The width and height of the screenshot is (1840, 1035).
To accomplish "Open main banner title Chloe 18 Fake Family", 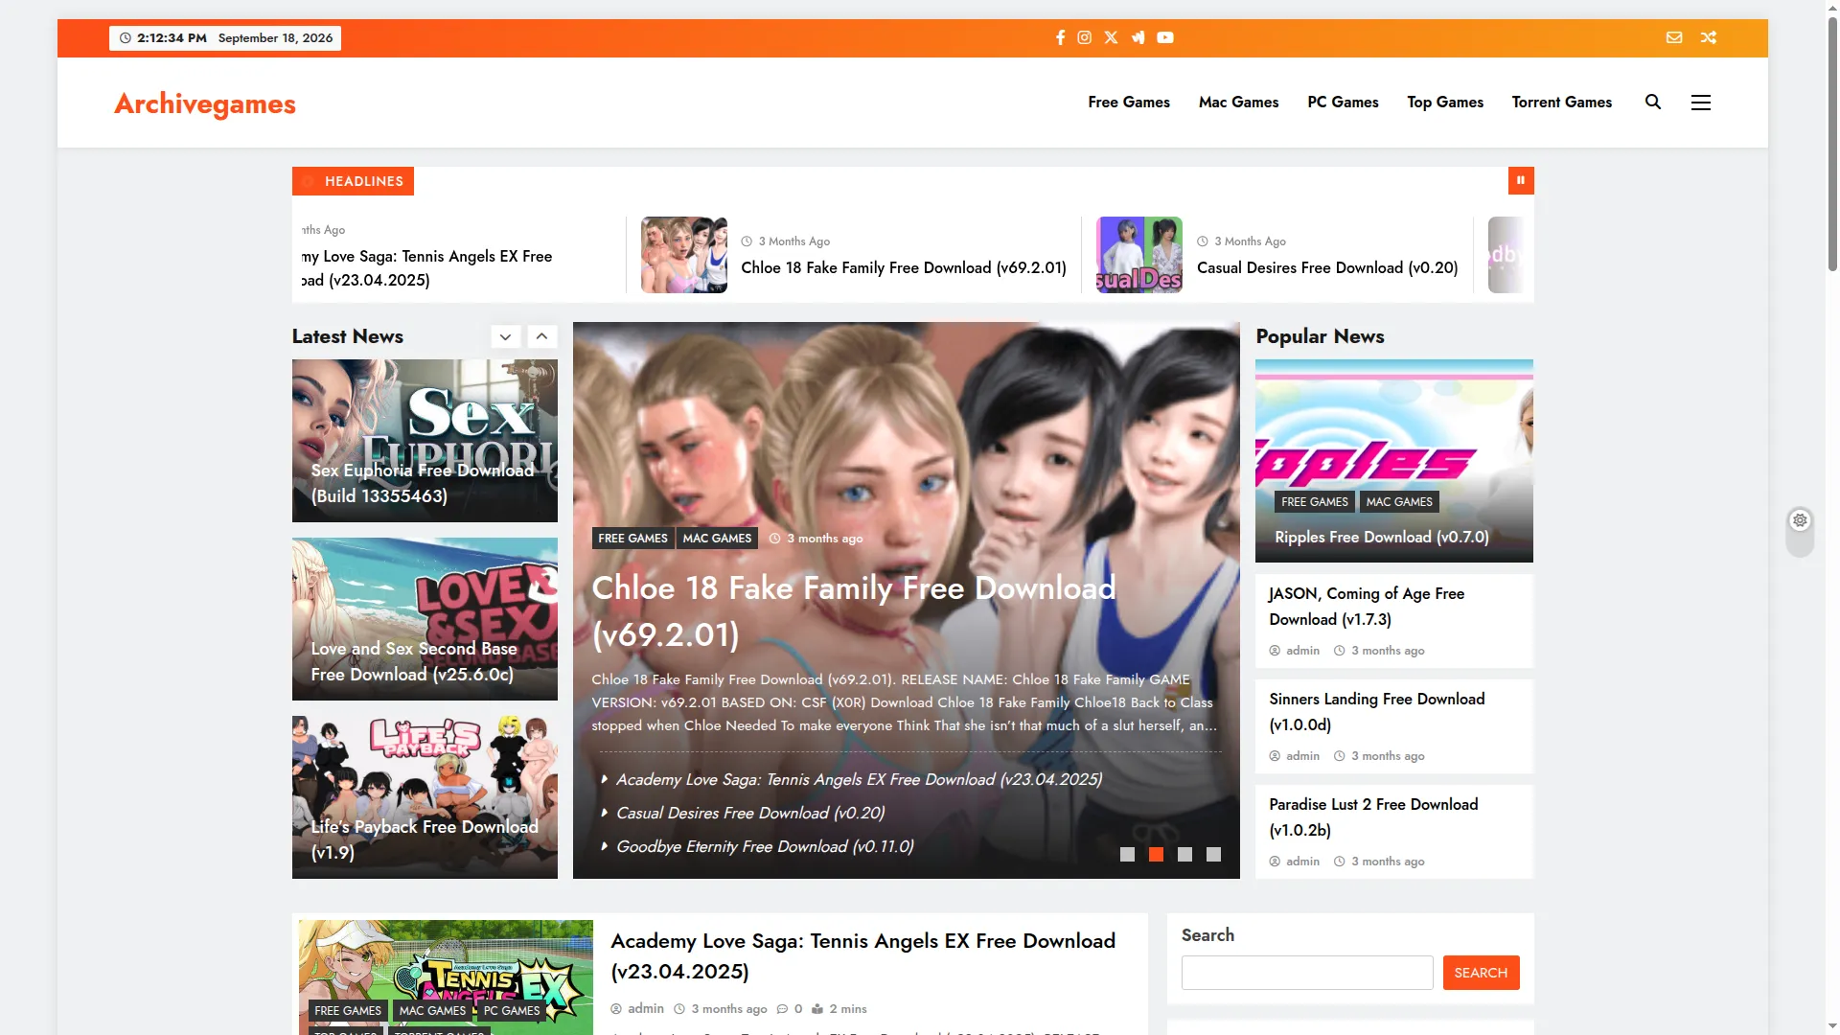I will pos(854,611).
